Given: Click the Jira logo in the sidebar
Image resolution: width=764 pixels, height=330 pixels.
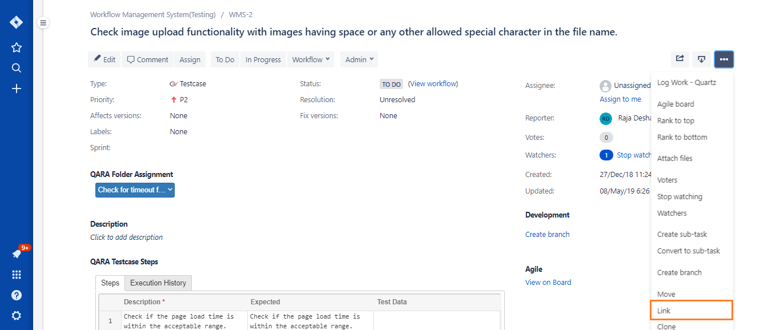Looking at the screenshot, I should (x=17, y=23).
